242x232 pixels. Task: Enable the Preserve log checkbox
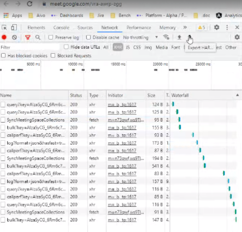coord(51,37)
